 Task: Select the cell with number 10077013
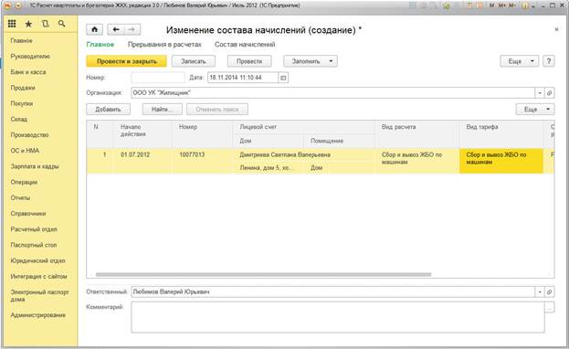coord(202,161)
